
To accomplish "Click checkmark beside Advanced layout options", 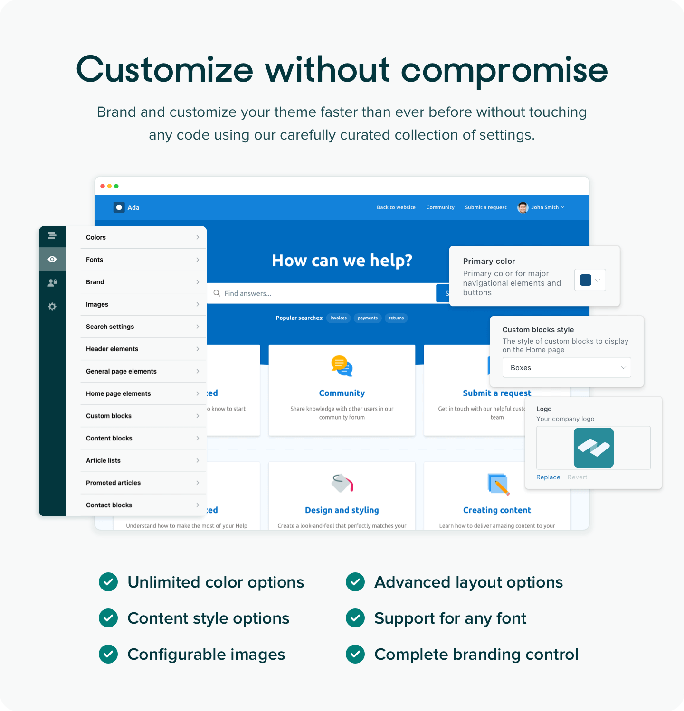I will (x=355, y=582).
